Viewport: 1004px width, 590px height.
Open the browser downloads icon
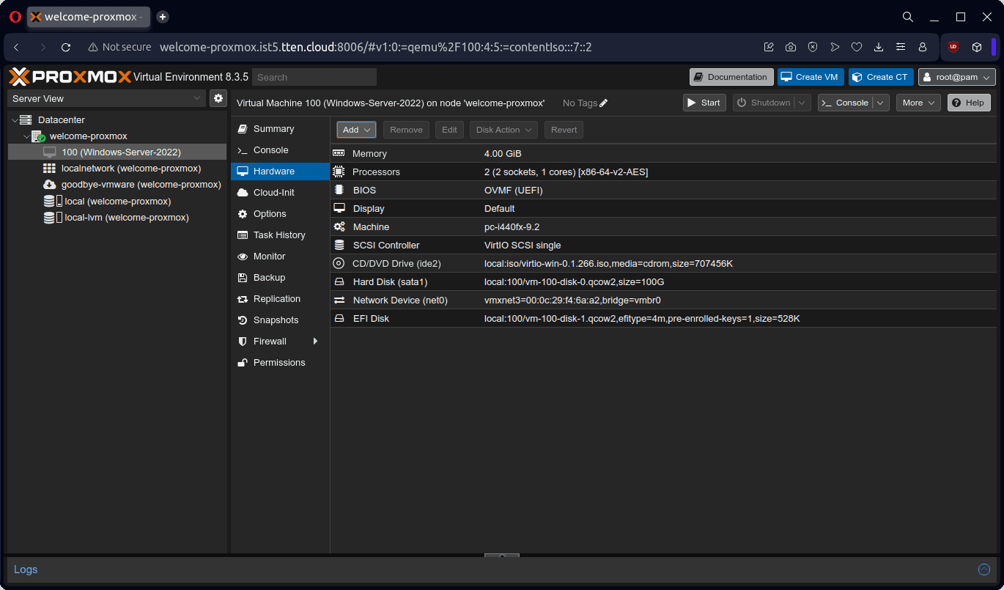click(879, 47)
